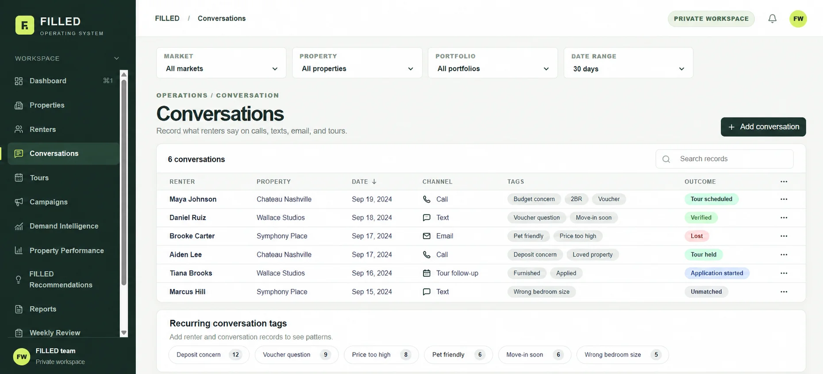
Task: Open the Property filter dropdown
Action: pos(357,63)
